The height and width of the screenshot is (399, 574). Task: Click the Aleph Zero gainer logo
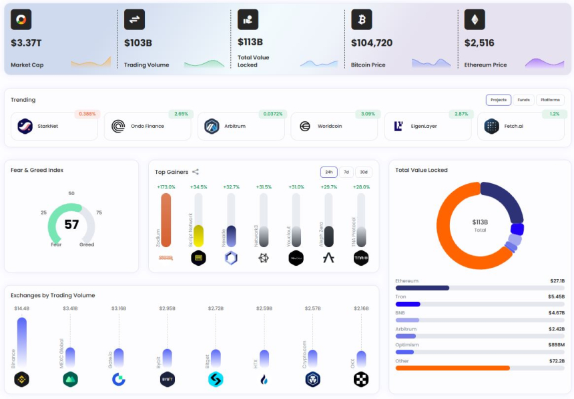(329, 258)
